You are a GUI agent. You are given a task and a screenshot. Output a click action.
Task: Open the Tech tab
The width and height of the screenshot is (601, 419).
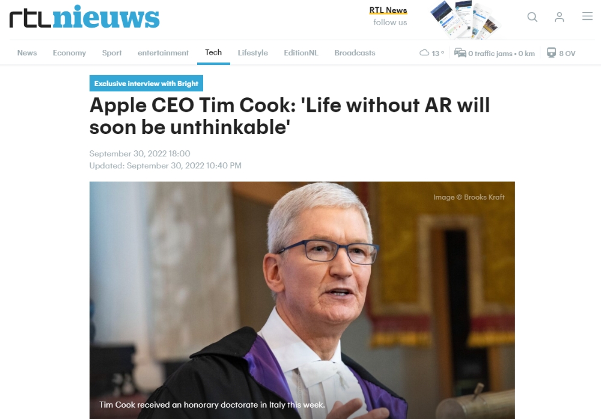213,52
